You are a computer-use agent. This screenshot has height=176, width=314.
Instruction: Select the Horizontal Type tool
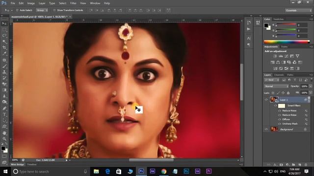4,114
